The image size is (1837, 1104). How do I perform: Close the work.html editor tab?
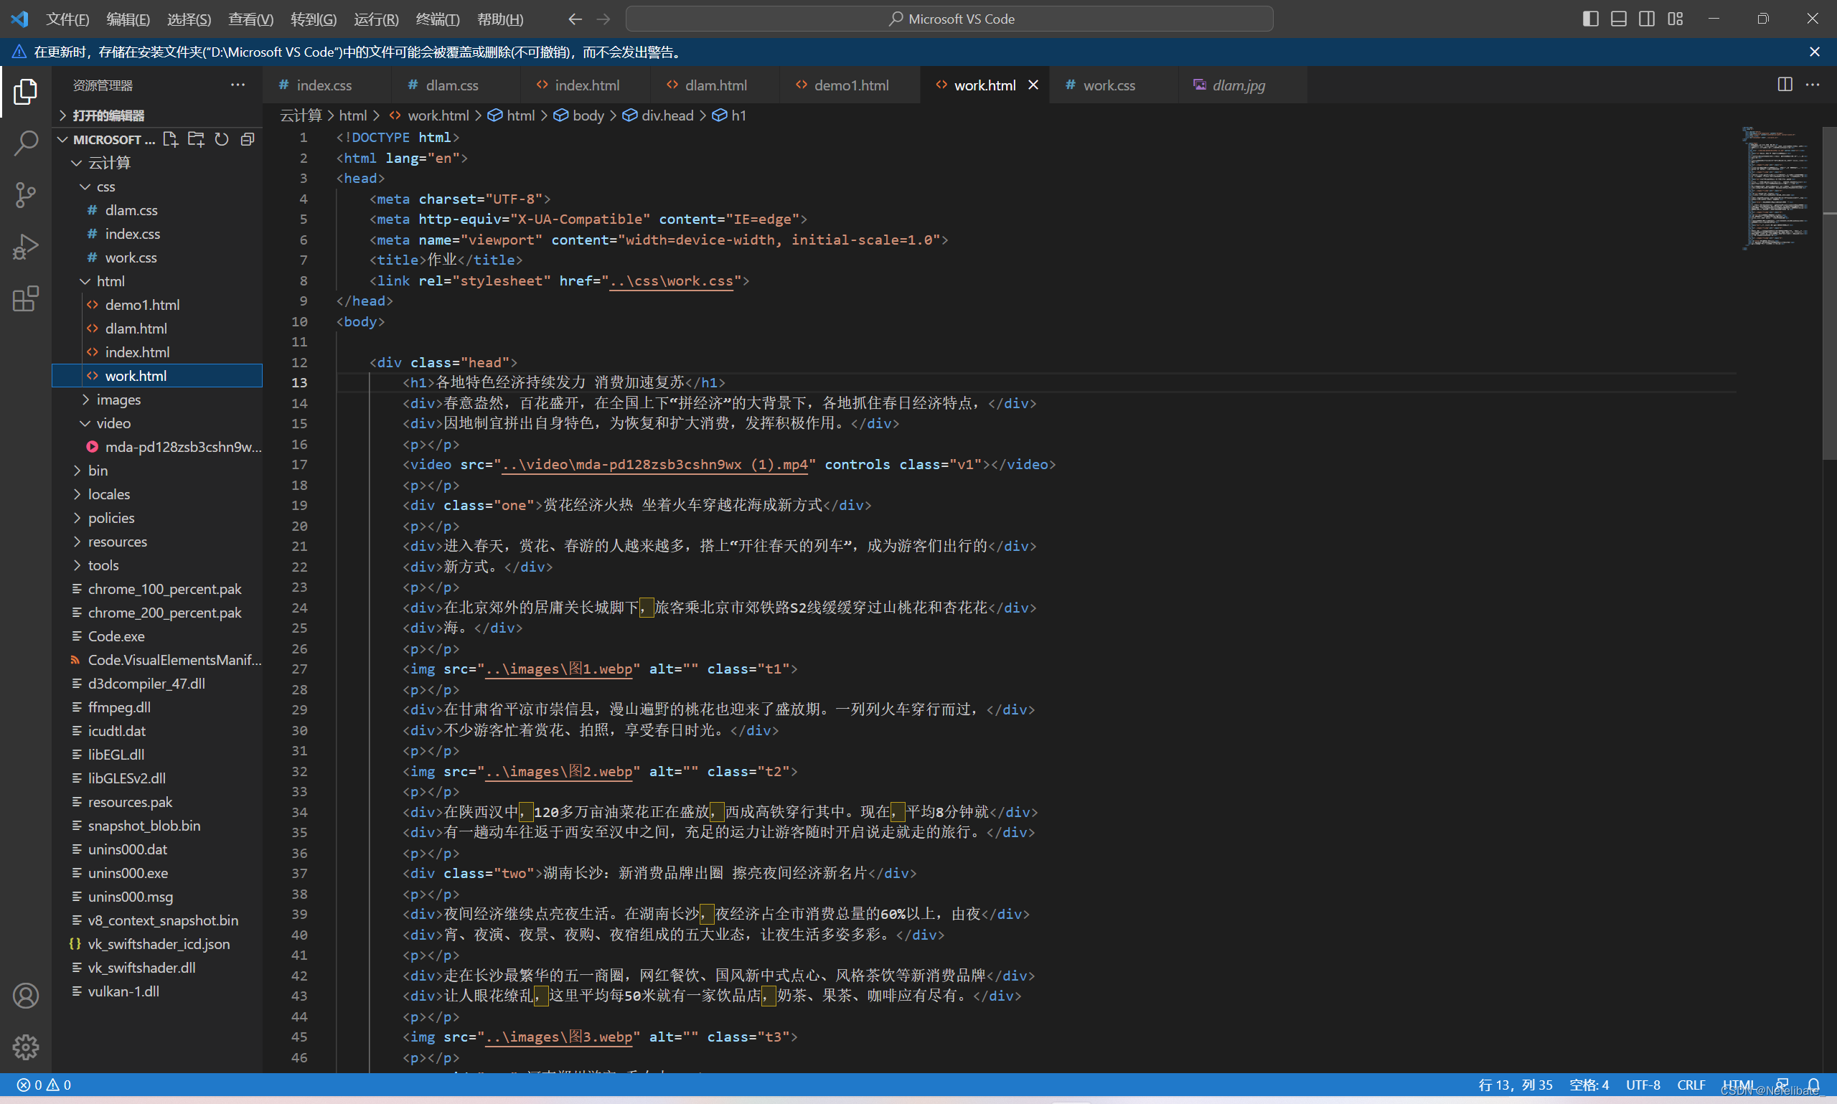click(1033, 85)
